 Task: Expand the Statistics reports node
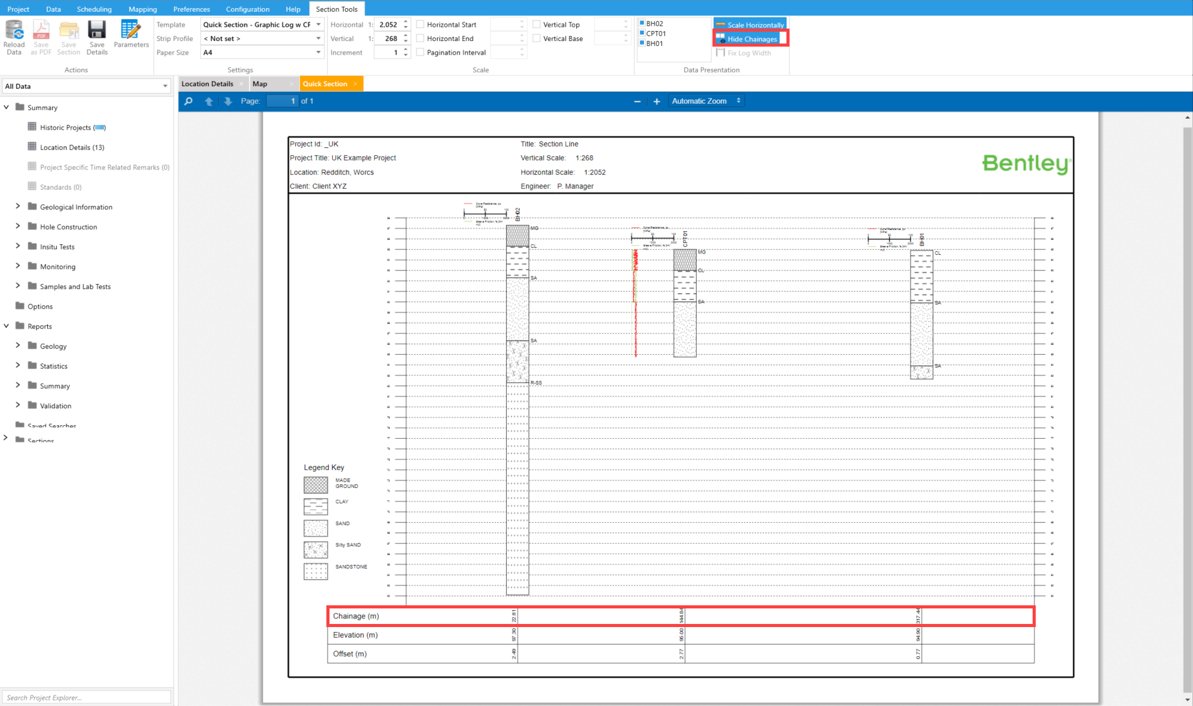pyautogui.click(x=17, y=365)
